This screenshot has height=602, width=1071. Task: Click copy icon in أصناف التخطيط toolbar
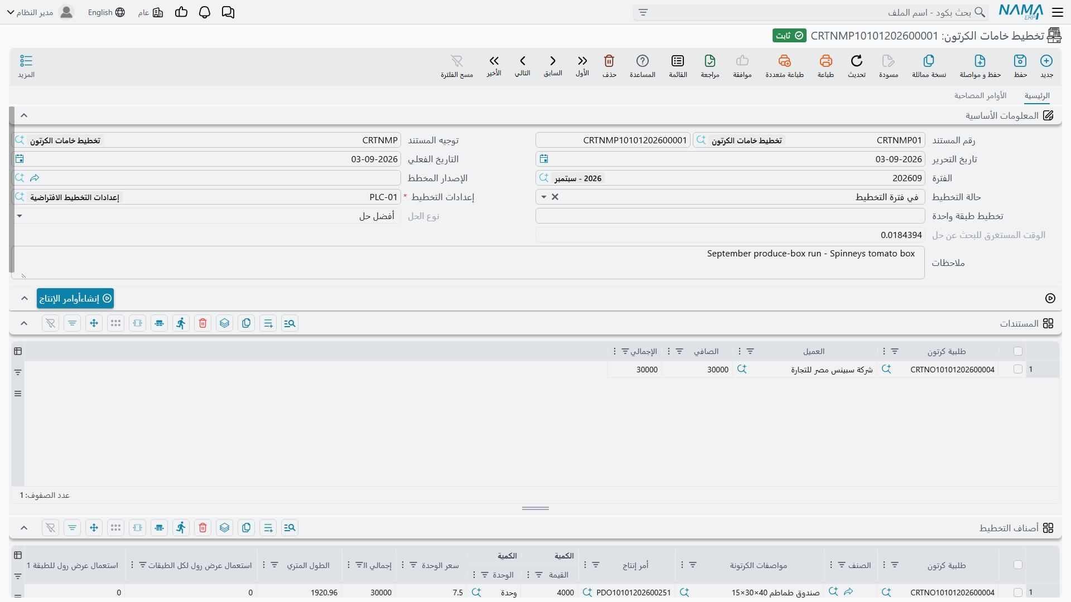coord(247,528)
